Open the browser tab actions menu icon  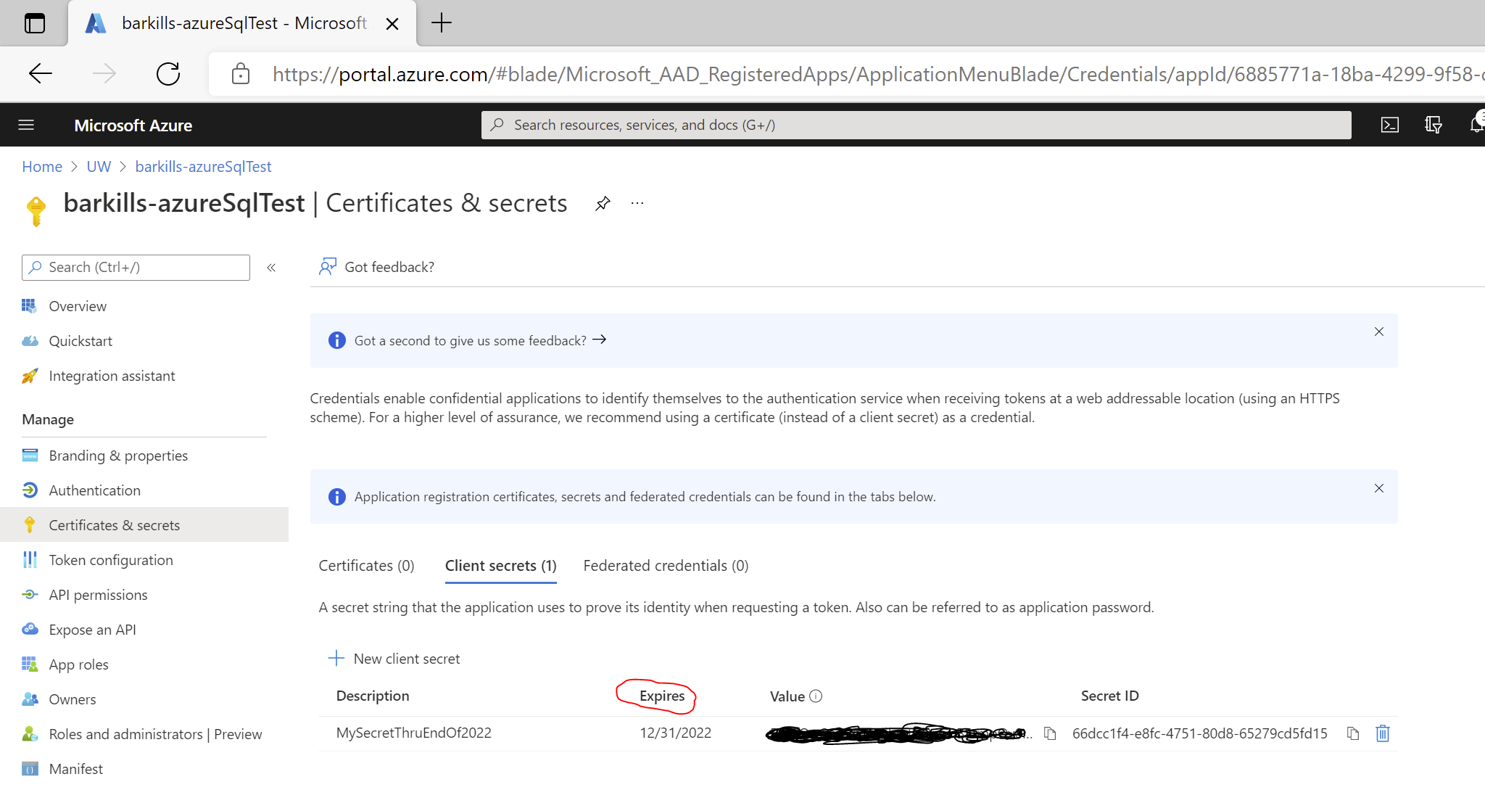pyautogui.click(x=35, y=23)
